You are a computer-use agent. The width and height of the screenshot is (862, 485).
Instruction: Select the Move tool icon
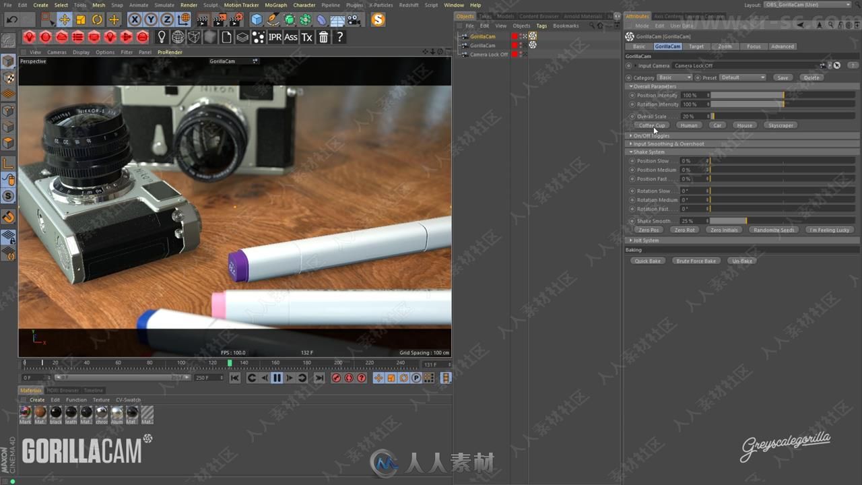tap(64, 20)
